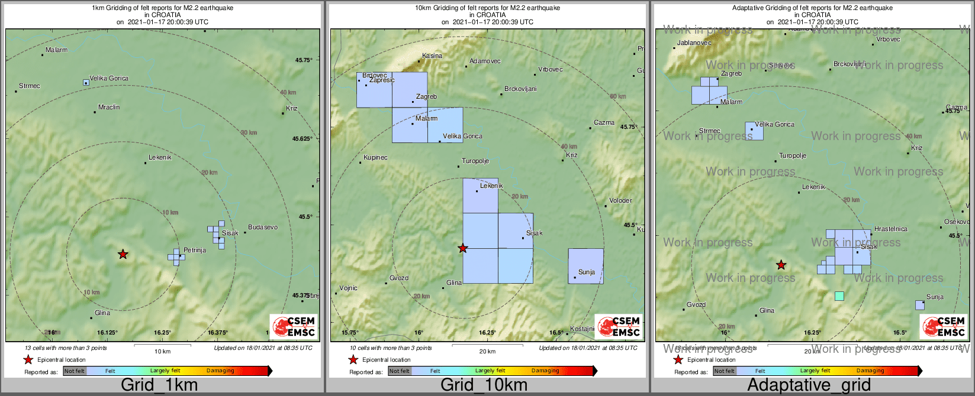Click the Vojnic label on Grid_10km map
The image size is (975, 396).
(348, 288)
